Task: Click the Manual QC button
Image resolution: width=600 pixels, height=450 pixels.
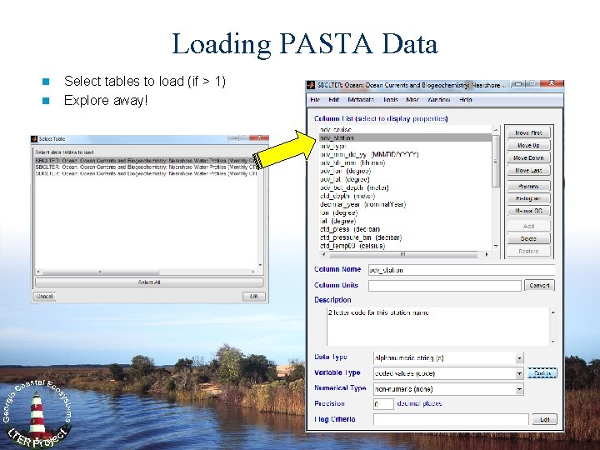Action: coord(528,211)
